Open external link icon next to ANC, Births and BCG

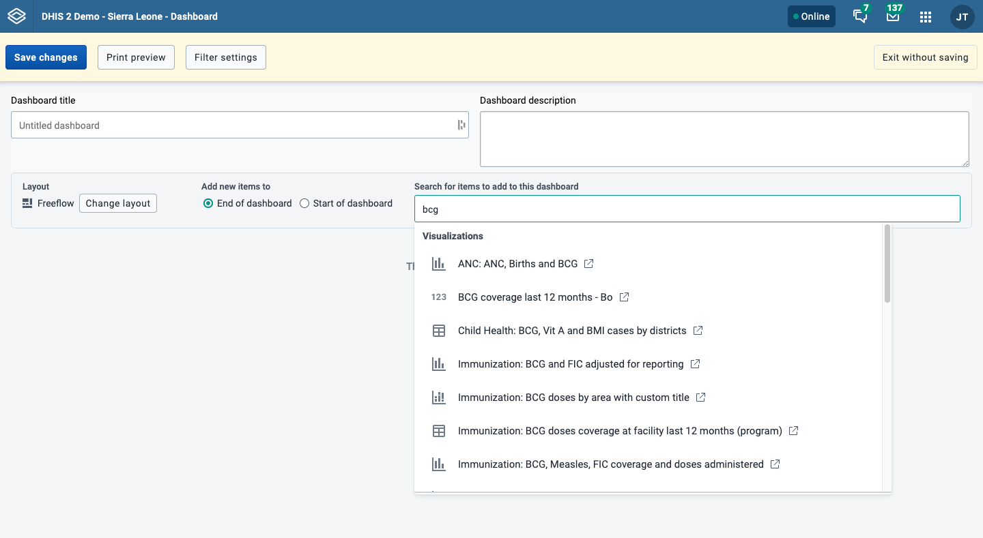(589, 263)
